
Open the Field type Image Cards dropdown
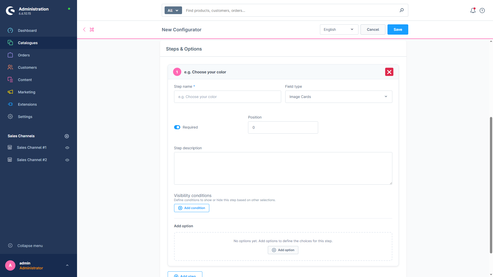coord(339,97)
